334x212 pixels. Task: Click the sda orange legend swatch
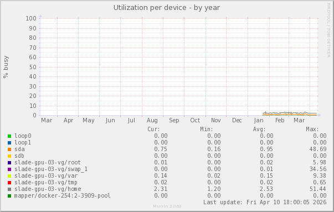coord(9,149)
